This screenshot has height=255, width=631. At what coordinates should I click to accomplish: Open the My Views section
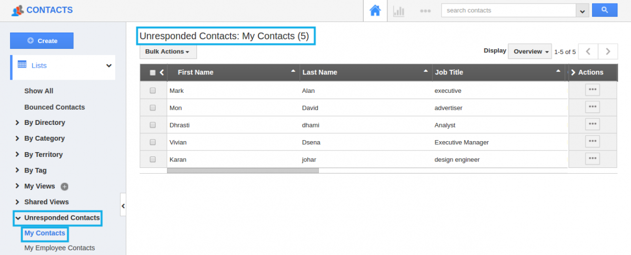pyautogui.click(x=39, y=186)
